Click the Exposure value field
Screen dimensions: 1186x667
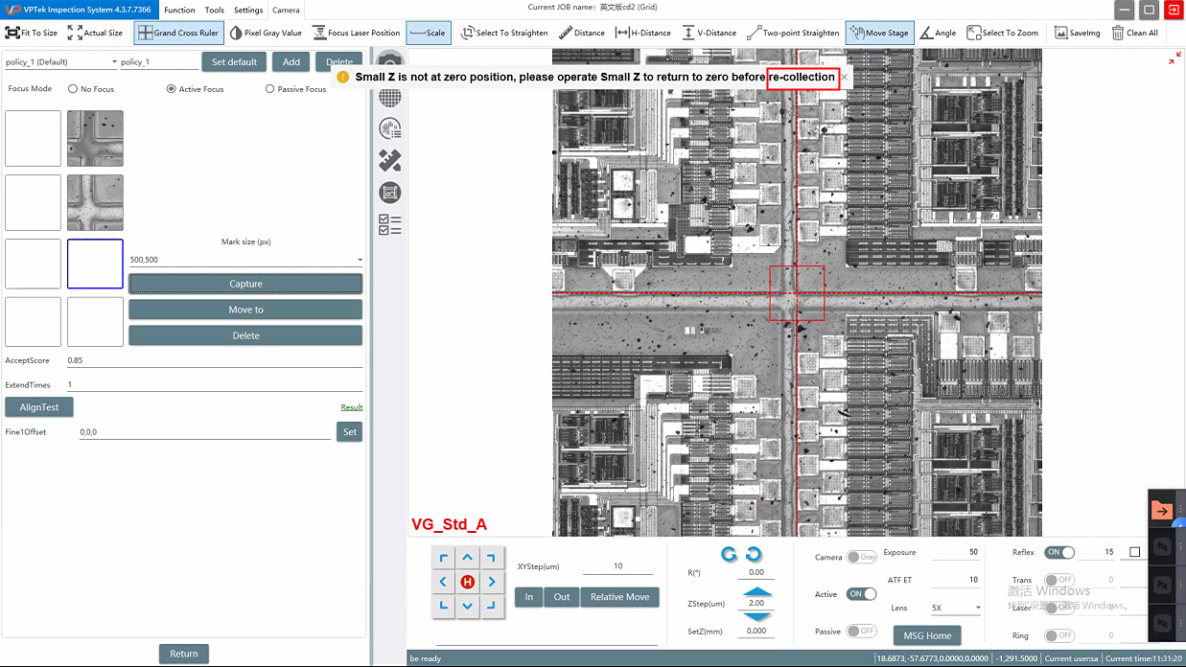(x=956, y=552)
